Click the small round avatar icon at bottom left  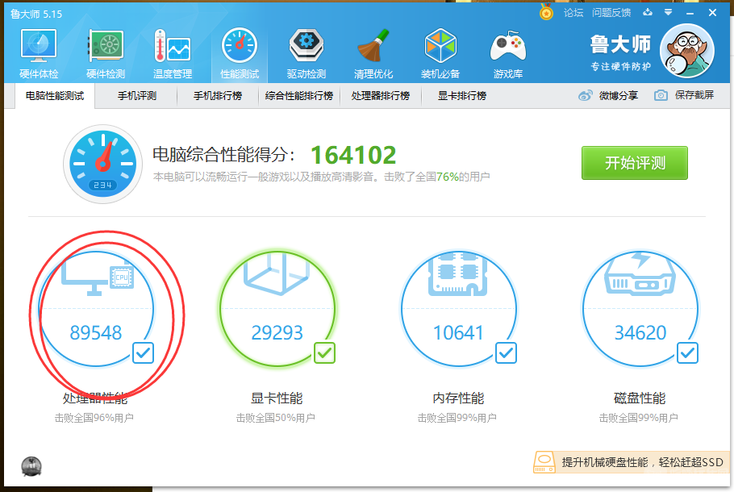tap(31, 467)
